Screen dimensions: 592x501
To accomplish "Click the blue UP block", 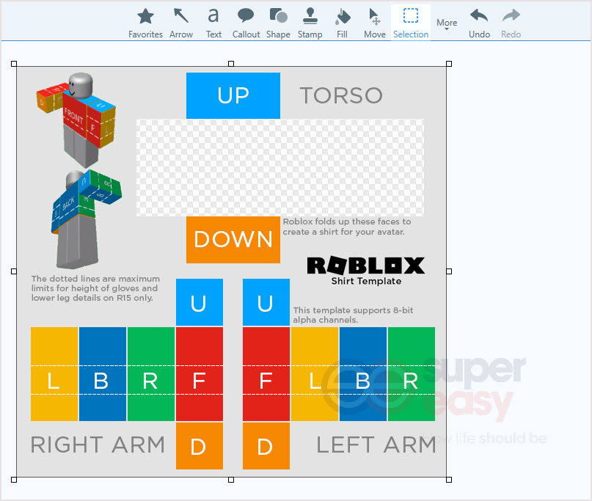I will coord(233,95).
